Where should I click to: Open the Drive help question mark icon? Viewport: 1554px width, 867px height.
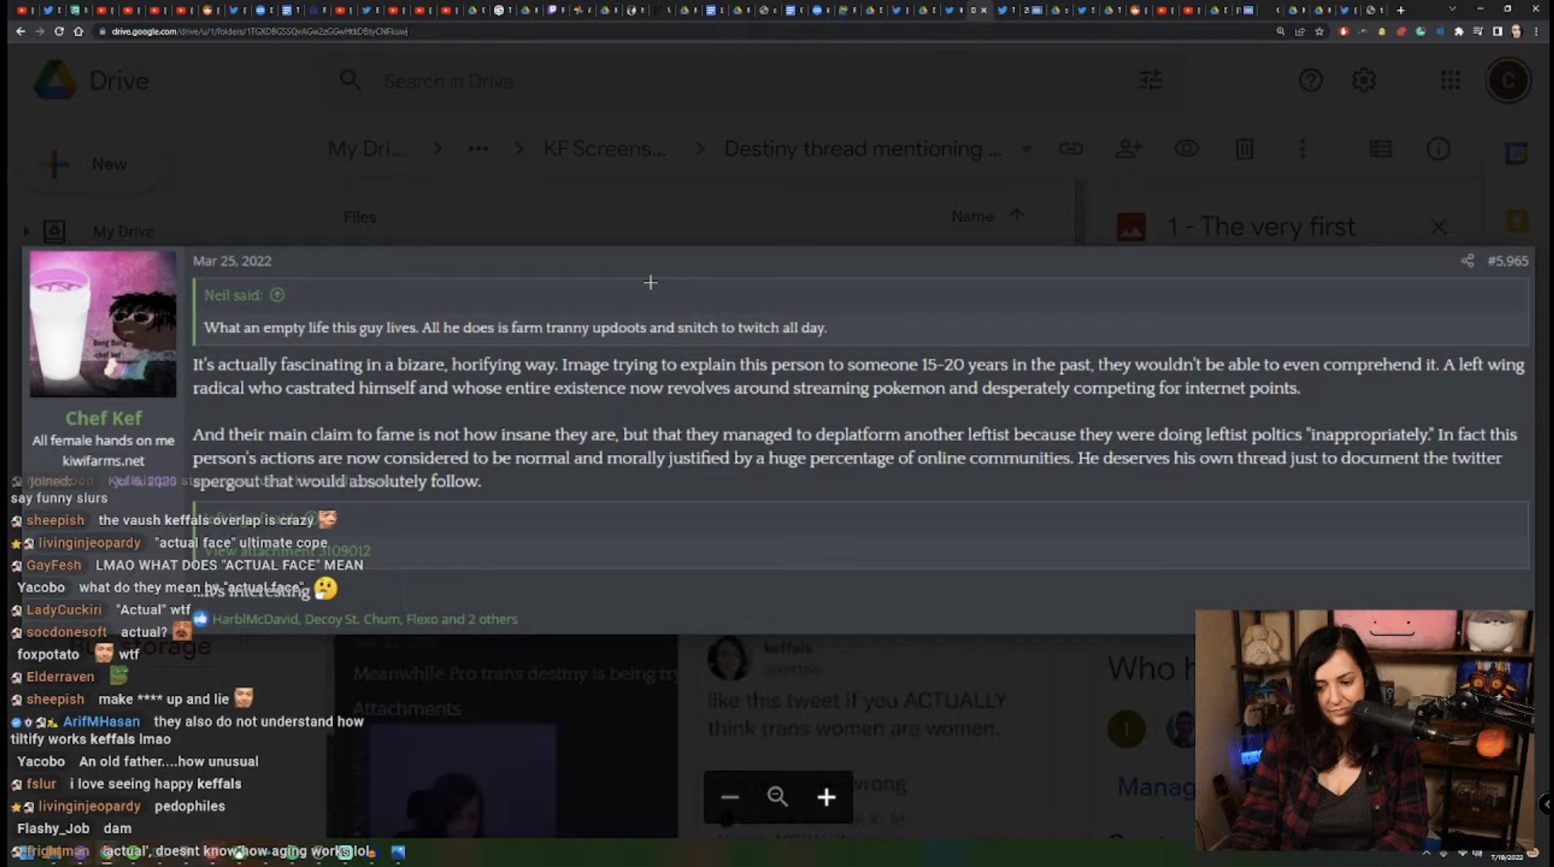tap(1310, 80)
